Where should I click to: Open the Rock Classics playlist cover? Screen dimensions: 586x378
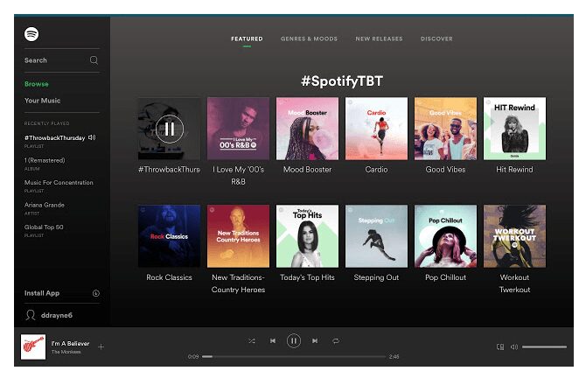point(170,236)
